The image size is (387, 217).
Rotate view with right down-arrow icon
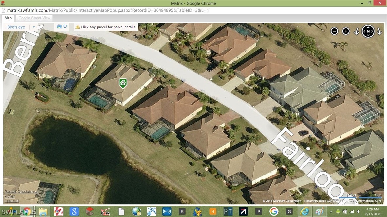(x=379, y=31)
